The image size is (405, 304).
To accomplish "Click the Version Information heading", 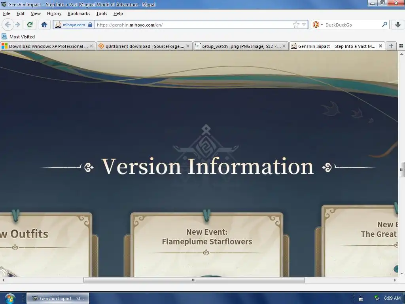I will pyautogui.click(x=208, y=167).
